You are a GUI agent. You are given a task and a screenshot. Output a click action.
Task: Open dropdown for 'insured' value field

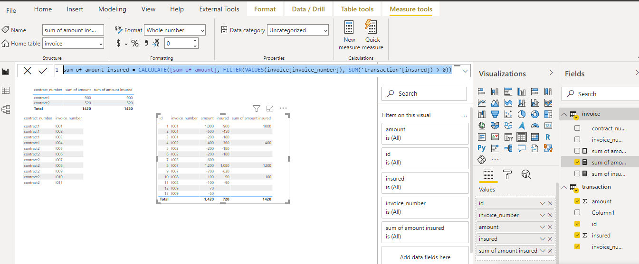(543, 239)
